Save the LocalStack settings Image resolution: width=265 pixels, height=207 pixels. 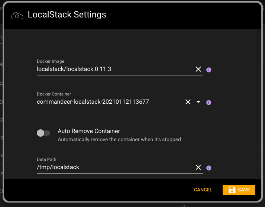[239, 190]
